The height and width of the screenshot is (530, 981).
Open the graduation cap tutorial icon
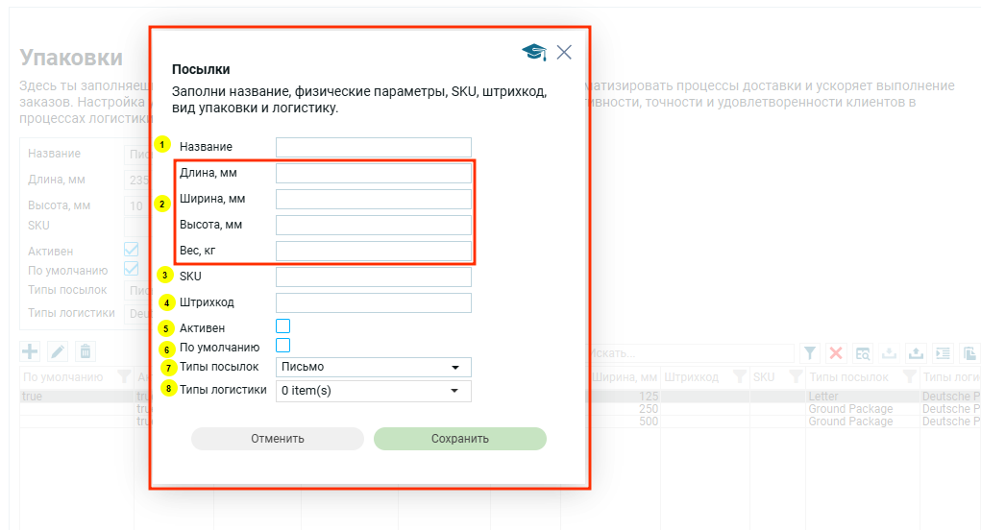pyautogui.click(x=533, y=53)
